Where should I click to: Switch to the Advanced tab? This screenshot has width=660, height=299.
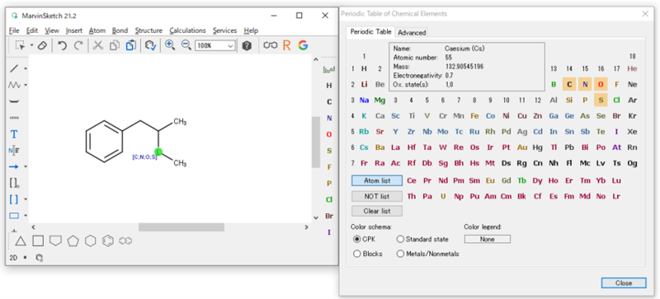coord(412,32)
